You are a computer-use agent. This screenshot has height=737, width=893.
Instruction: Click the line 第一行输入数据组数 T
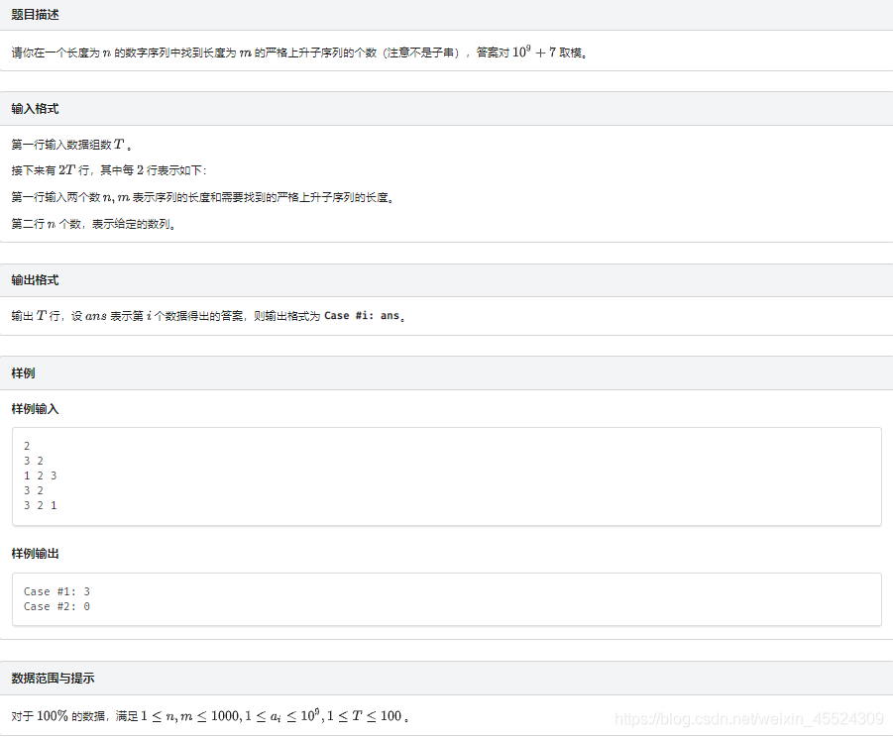tap(71, 145)
